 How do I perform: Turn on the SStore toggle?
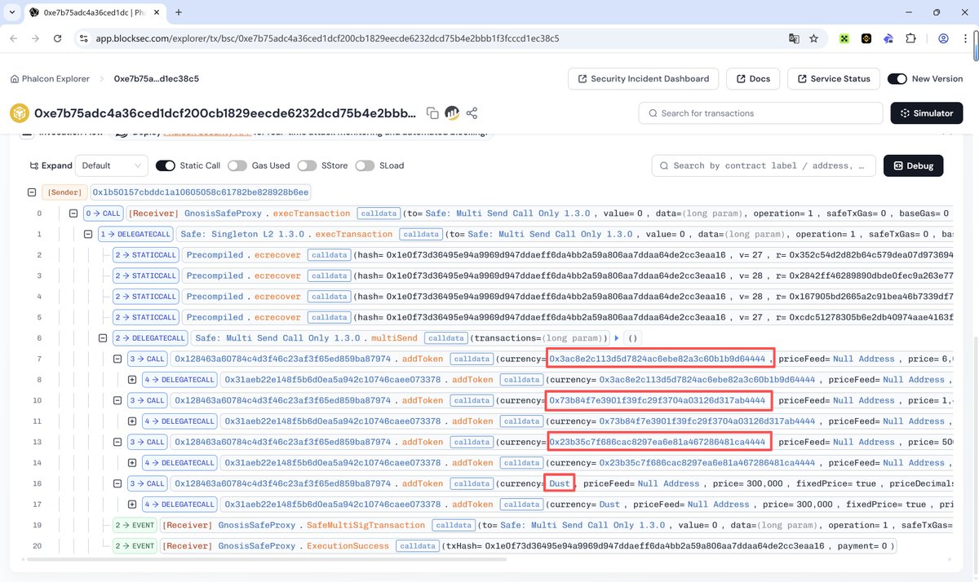[x=307, y=165]
